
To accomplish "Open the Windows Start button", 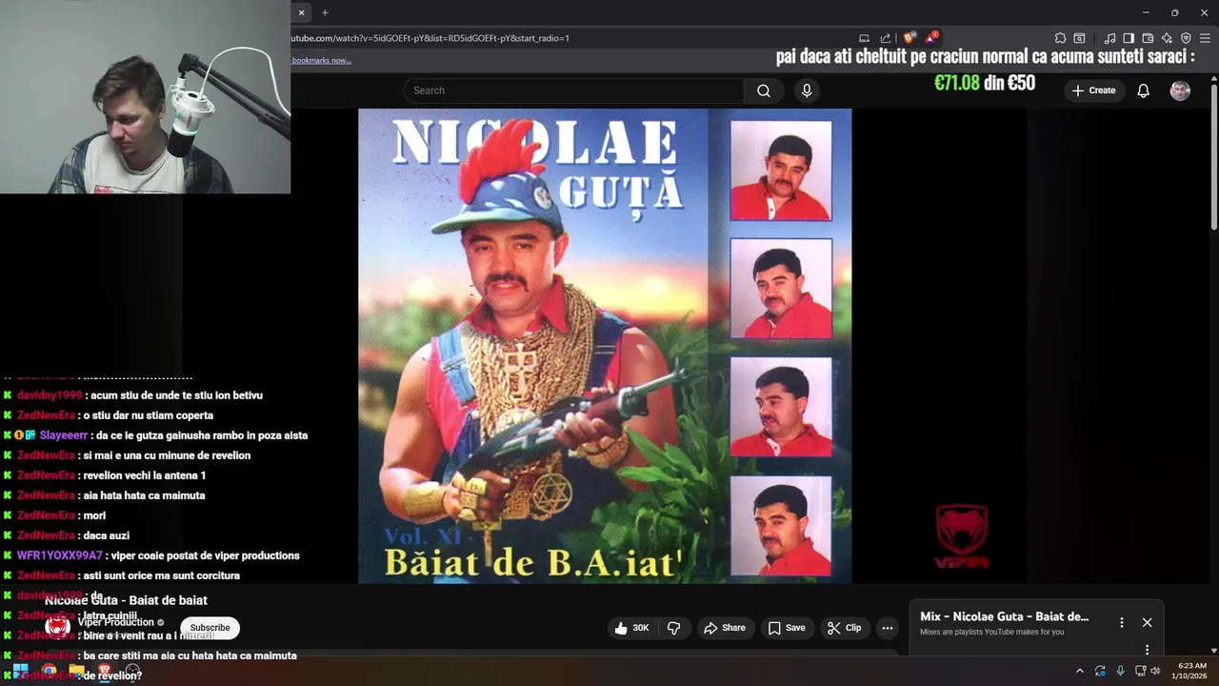I will (20, 671).
